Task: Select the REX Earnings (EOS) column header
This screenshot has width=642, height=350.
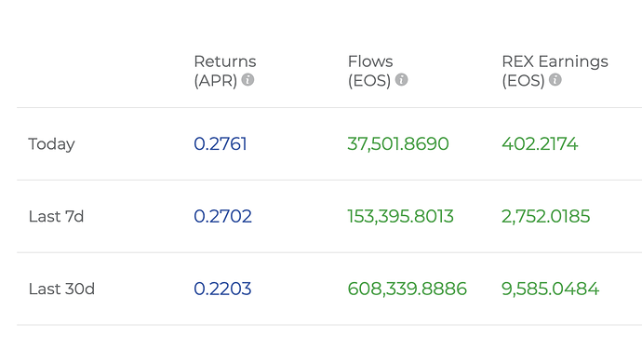Action: (x=555, y=71)
